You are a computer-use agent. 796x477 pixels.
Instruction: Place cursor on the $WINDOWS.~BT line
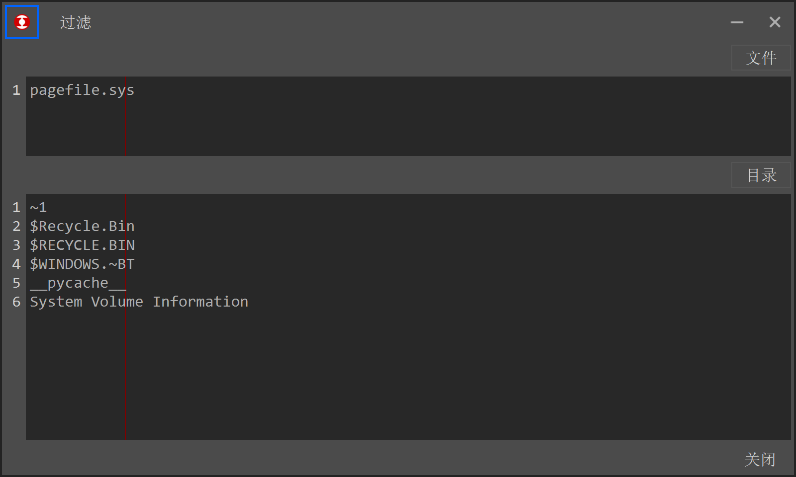click(x=82, y=264)
